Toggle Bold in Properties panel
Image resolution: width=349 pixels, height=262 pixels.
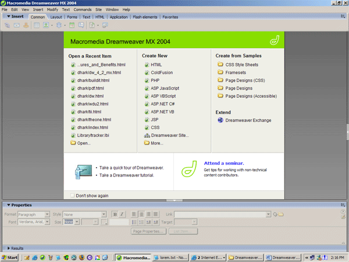point(115,214)
